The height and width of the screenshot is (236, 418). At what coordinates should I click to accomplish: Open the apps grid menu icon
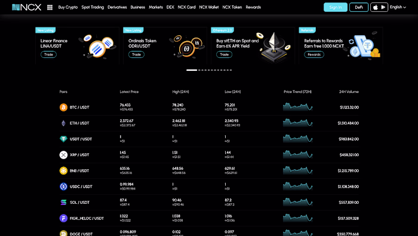[x=50, y=8]
